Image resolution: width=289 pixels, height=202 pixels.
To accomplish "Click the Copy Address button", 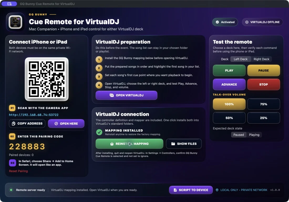I will pos(27,124).
